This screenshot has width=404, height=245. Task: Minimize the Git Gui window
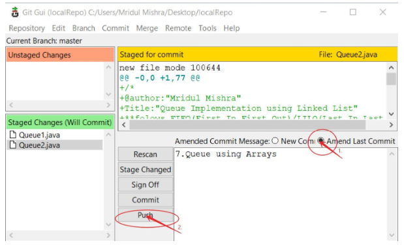click(x=323, y=12)
